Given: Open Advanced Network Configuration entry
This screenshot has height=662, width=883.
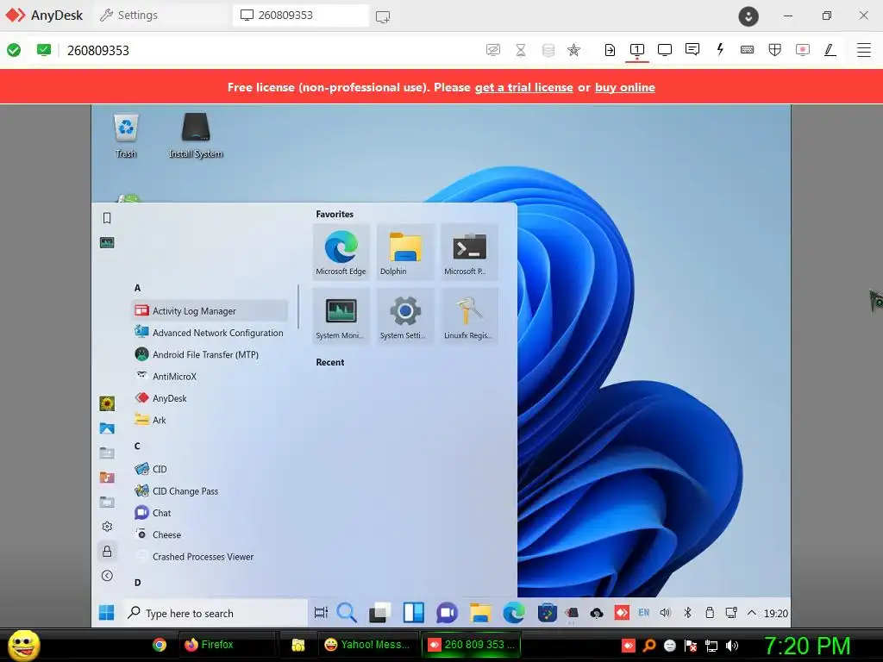Looking at the screenshot, I should point(210,333).
